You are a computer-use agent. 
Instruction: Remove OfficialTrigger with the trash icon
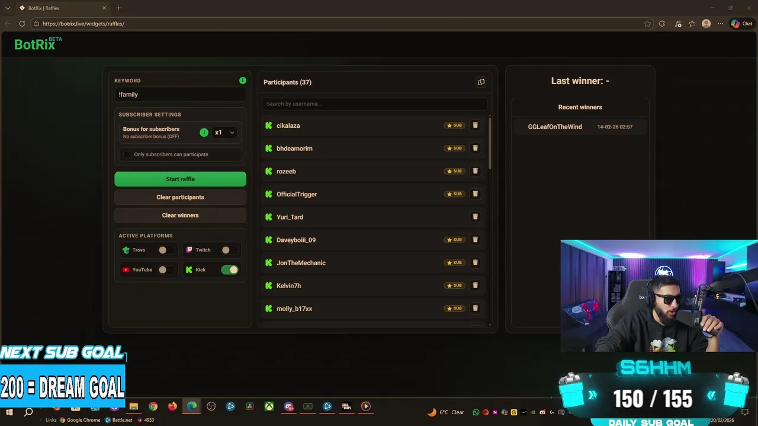tap(475, 194)
